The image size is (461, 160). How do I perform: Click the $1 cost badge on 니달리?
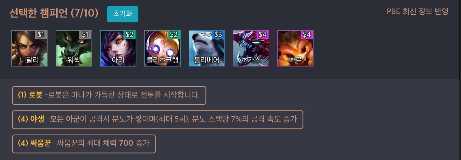coord(41,35)
